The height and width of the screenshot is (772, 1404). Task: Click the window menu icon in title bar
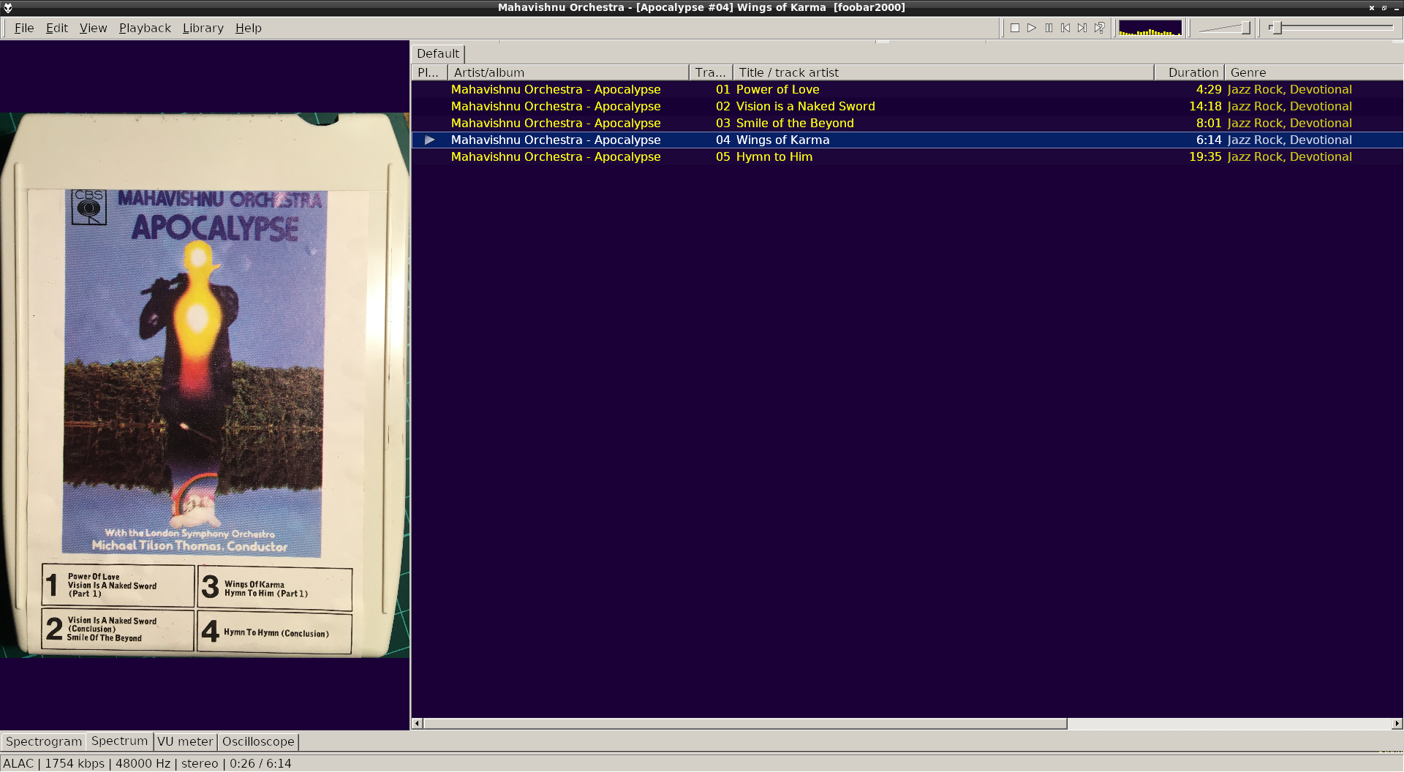point(8,7)
